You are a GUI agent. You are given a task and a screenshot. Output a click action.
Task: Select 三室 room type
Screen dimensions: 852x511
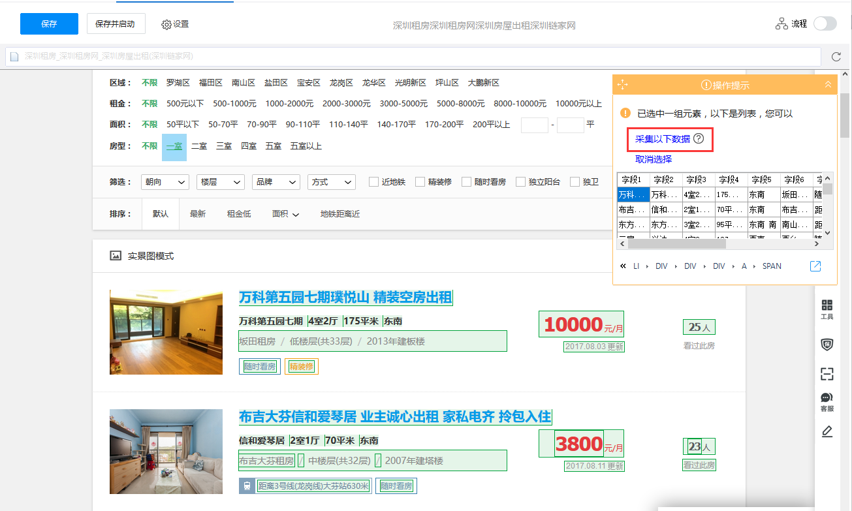pyautogui.click(x=224, y=146)
